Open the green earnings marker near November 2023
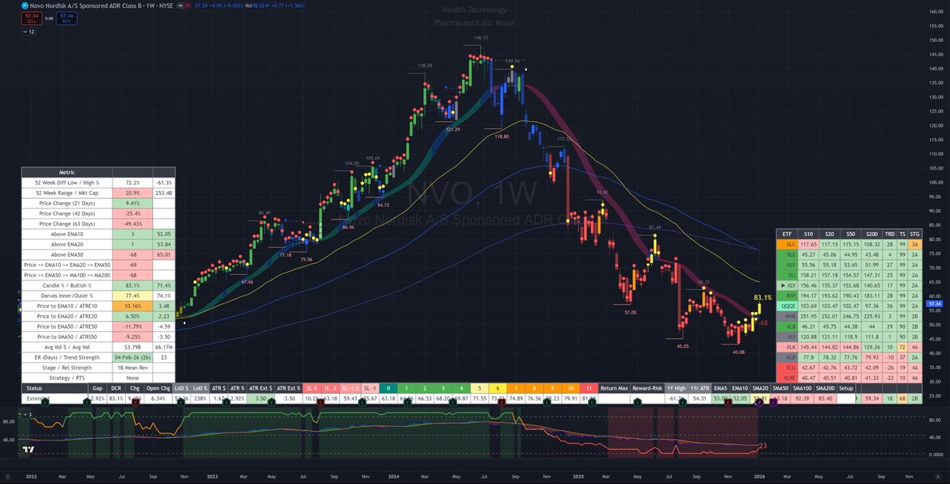This screenshot has height=484, width=950. [x=362, y=401]
